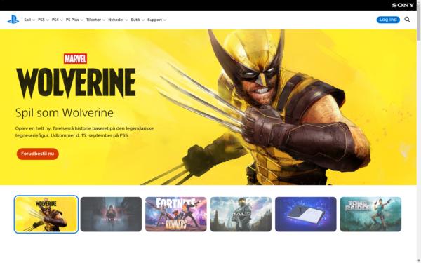Select the Tomb Raider carousel thumbnail

(370, 214)
